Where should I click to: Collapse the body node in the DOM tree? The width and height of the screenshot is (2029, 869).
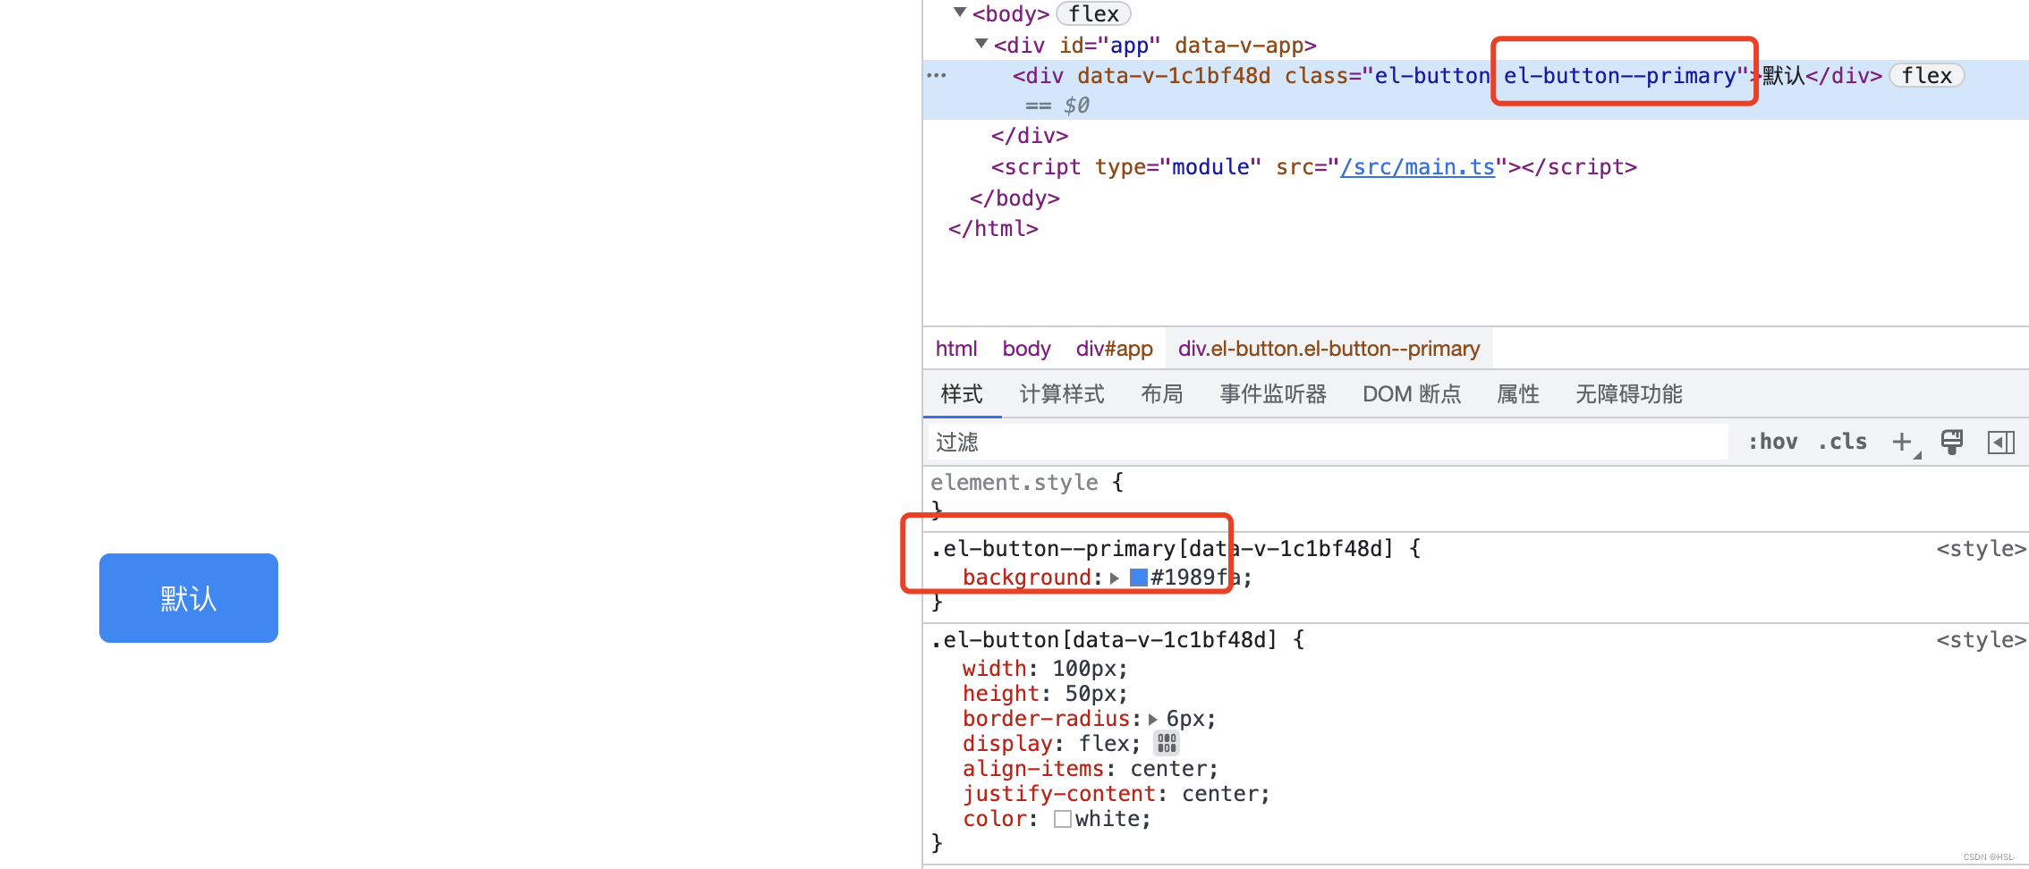[x=958, y=13]
